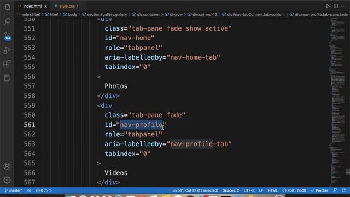The width and height of the screenshot is (350, 197).
Task: Open the Search view in activity bar
Action: 7,22
